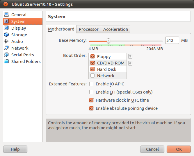Switch to the Acceleration tab
194x156 pixels.
tap(115, 29)
